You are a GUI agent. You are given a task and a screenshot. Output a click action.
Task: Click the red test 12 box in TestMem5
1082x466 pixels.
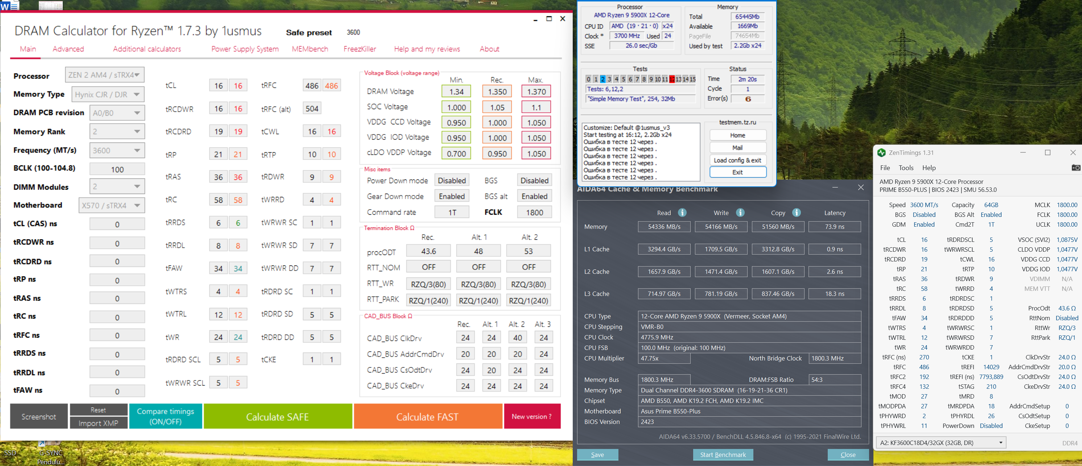click(x=672, y=79)
